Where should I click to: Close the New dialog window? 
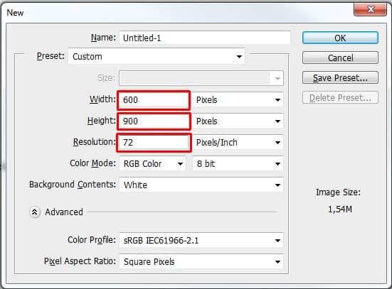click(x=370, y=9)
